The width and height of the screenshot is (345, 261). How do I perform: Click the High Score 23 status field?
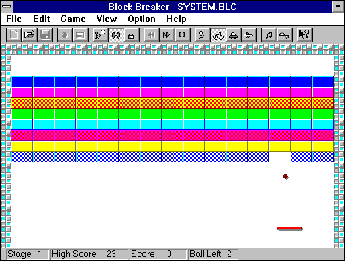(x=89, y=254)
